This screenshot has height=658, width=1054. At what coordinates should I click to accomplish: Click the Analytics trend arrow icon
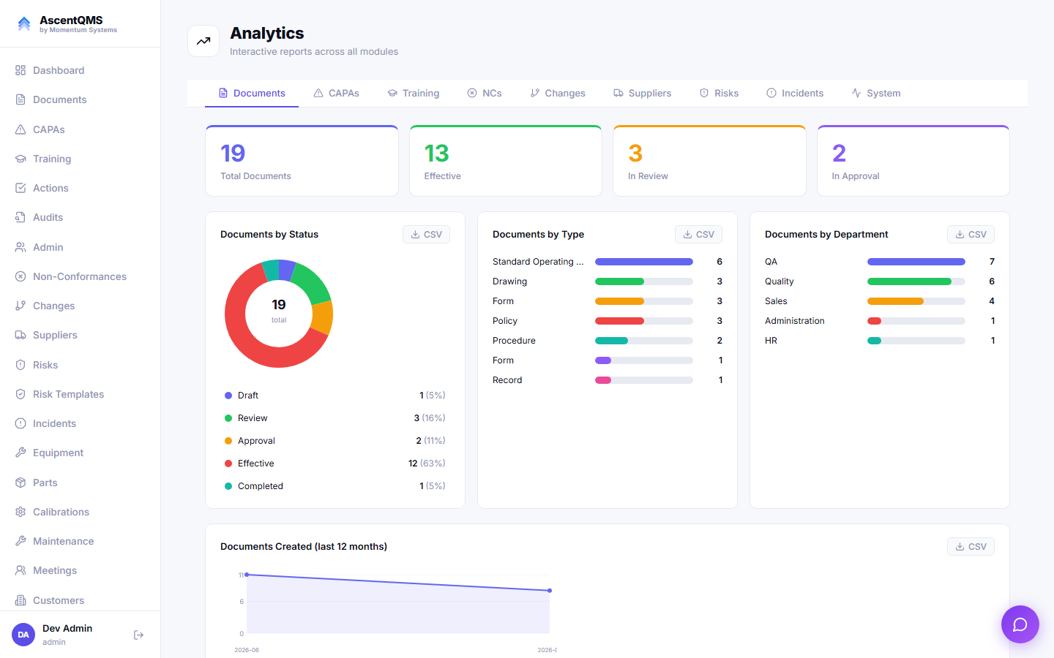coord(203,41)
